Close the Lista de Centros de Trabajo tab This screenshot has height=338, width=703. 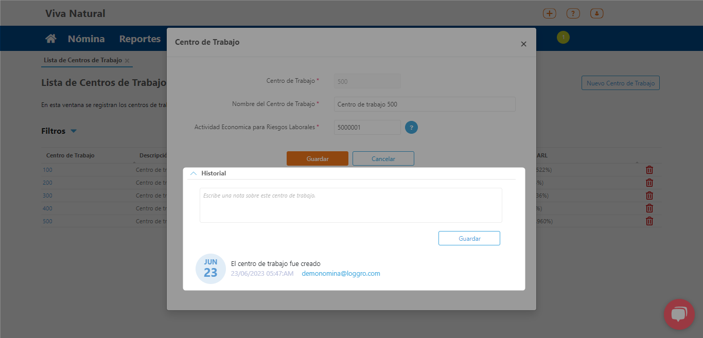coord(127,61)
